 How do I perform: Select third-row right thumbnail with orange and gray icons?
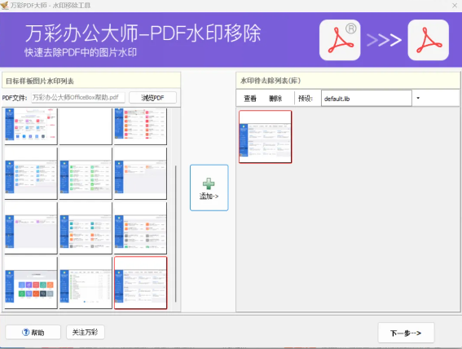pyautogui.click(x=140, y=228)
